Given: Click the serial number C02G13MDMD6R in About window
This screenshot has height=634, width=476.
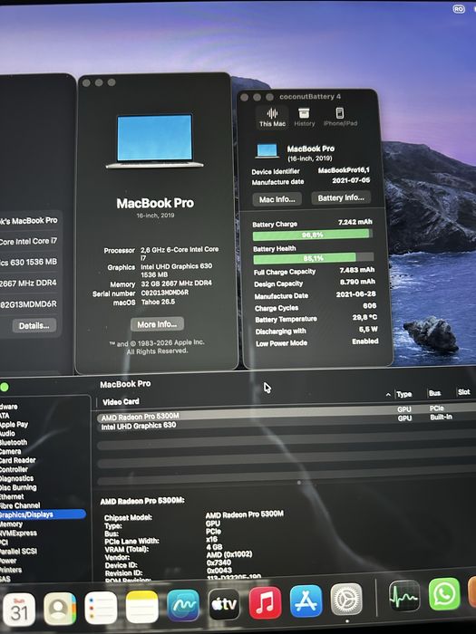Looking at the screenshot, I should tap(164, 293).
